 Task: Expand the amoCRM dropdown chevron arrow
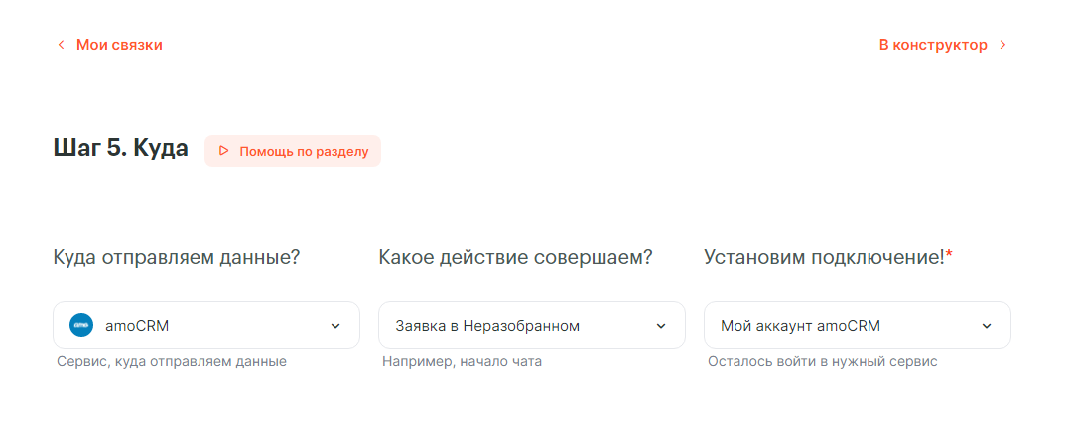(335, 326)
